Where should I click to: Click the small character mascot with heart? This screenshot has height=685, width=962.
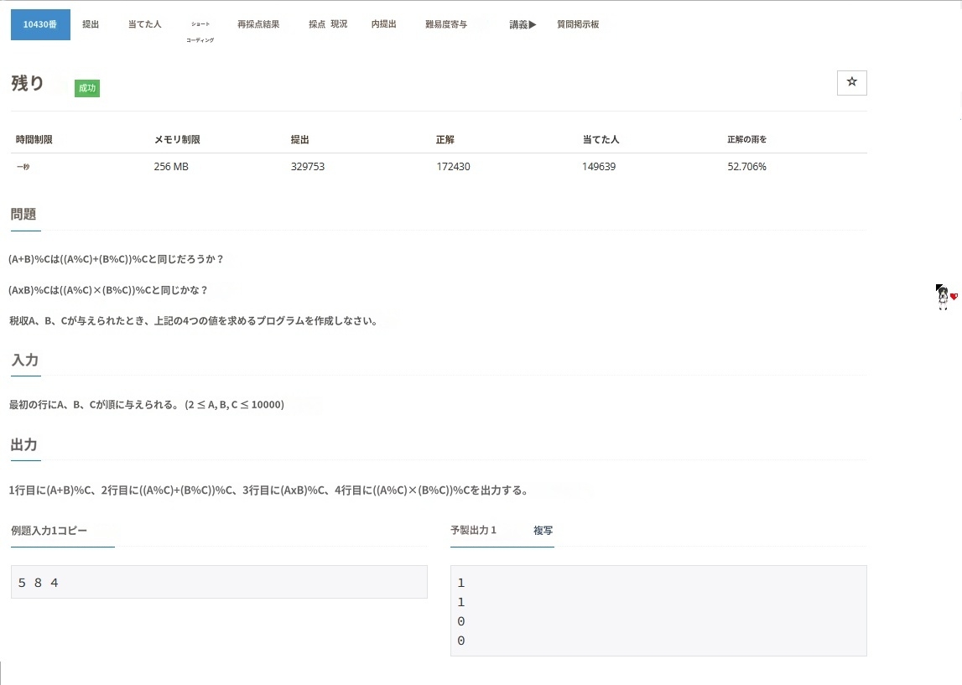(945, 297)
